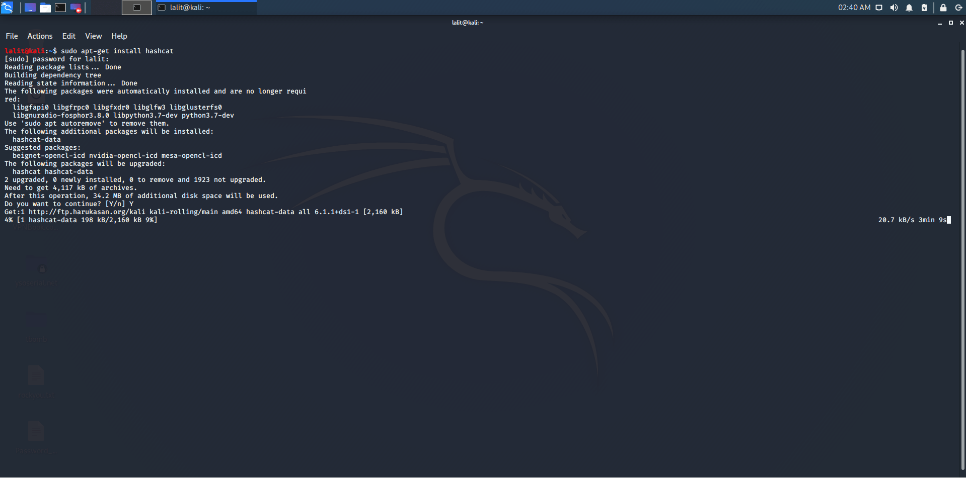Click the 'beignet-opencl-icd' suggested package
This screenshot has width=966, height=478.
[x=49, y=156]
